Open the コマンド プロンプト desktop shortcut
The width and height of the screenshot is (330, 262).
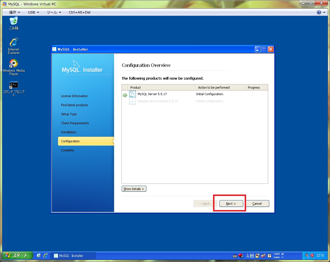tap(14, 89)
